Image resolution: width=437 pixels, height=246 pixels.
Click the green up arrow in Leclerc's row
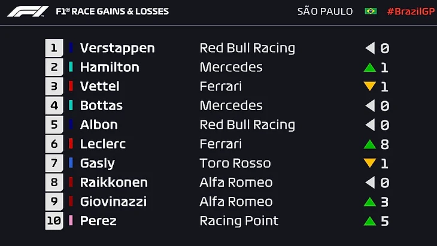click(369, 144)
